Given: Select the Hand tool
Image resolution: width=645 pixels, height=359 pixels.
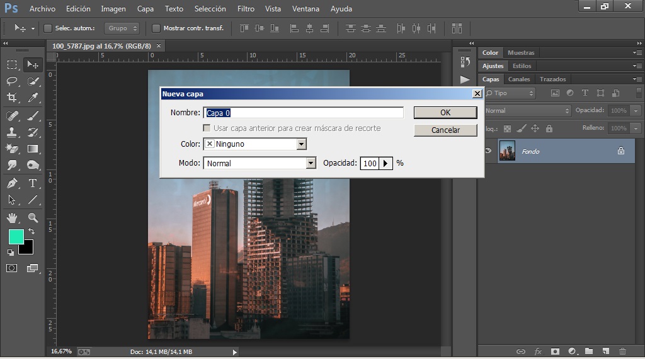Looking at the screenshot, I should tap(12, 217).
